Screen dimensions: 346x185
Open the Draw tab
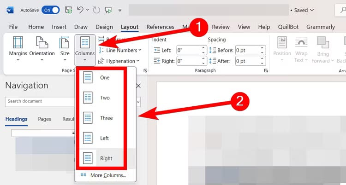click(81, 27)
